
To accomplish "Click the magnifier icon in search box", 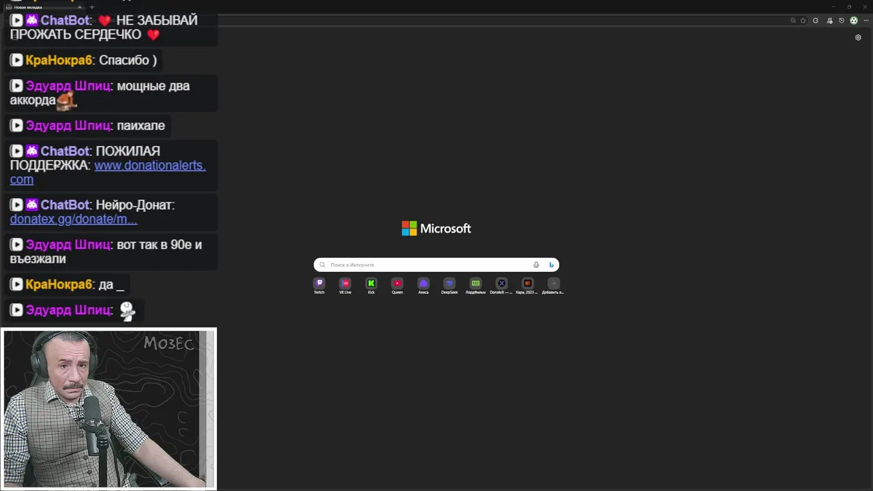I will click(323, 265).
